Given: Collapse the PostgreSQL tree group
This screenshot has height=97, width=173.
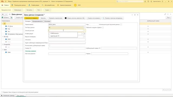Looking at the screenshot, I should 2,44.
